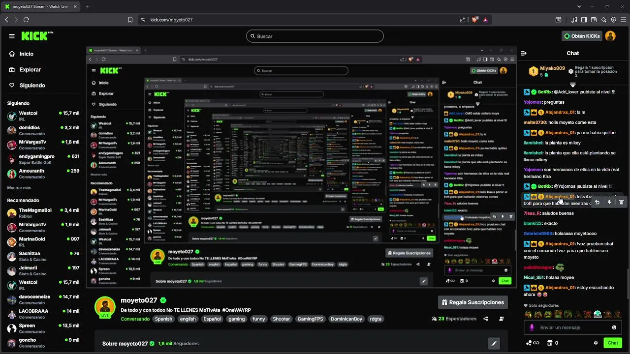
Task: Reload the page in browser
Action: pos(26,20)
